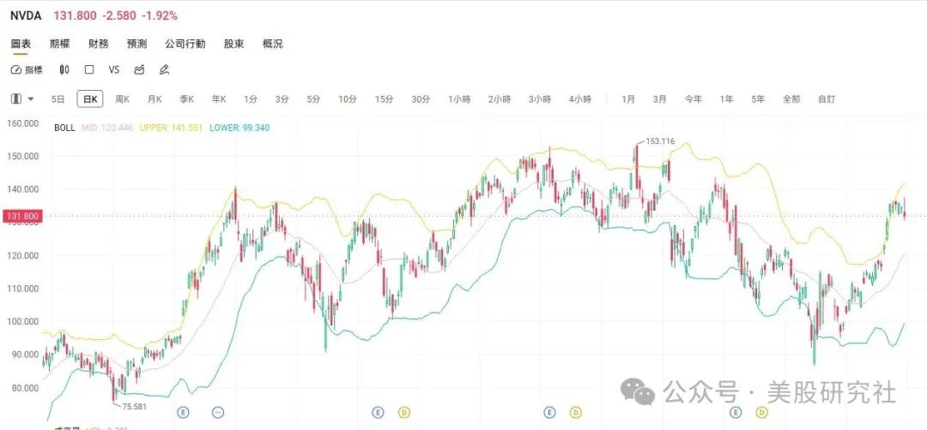Click the leftmost E earnings marker
Viewport: 927px width, 430px height.
(x=183, y=412)
